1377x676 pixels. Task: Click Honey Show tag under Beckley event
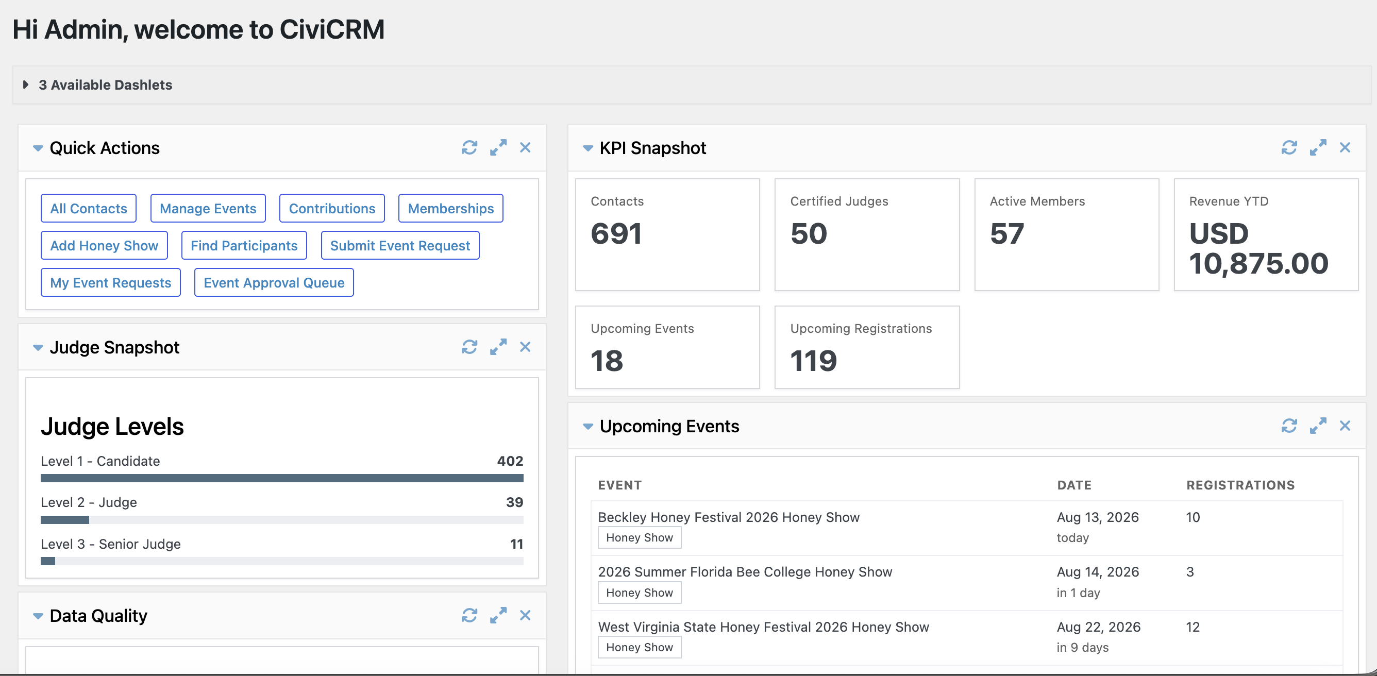point(640,537)
